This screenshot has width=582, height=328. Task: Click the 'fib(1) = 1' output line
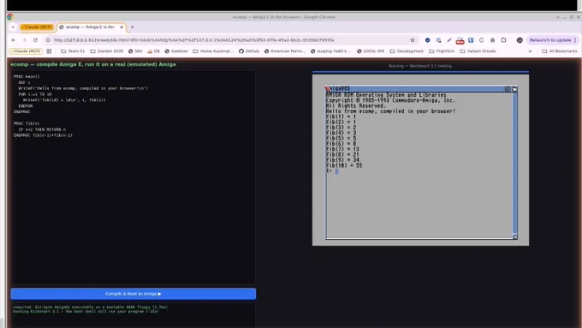pos(341,116)
